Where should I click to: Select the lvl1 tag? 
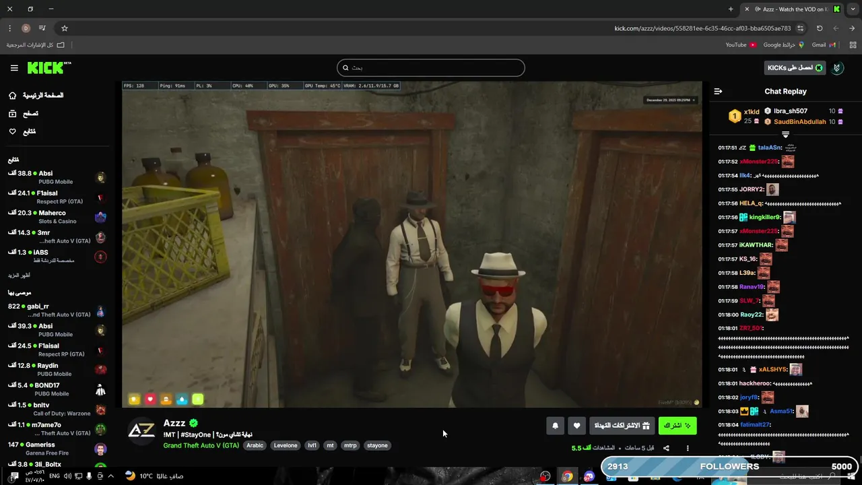312,445
